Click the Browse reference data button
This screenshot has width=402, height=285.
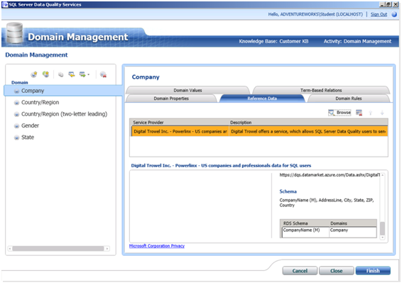coord(339,113)
